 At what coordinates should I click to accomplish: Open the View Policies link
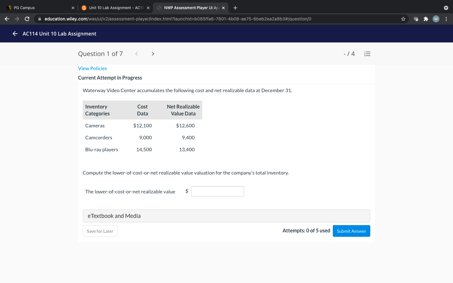tap(92, 69)
